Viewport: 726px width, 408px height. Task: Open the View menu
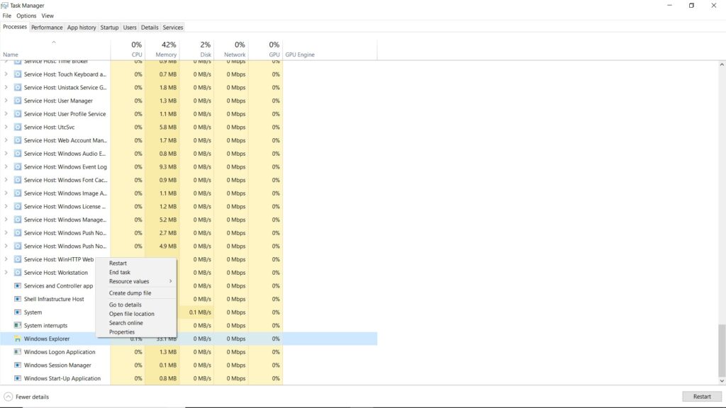48,16
